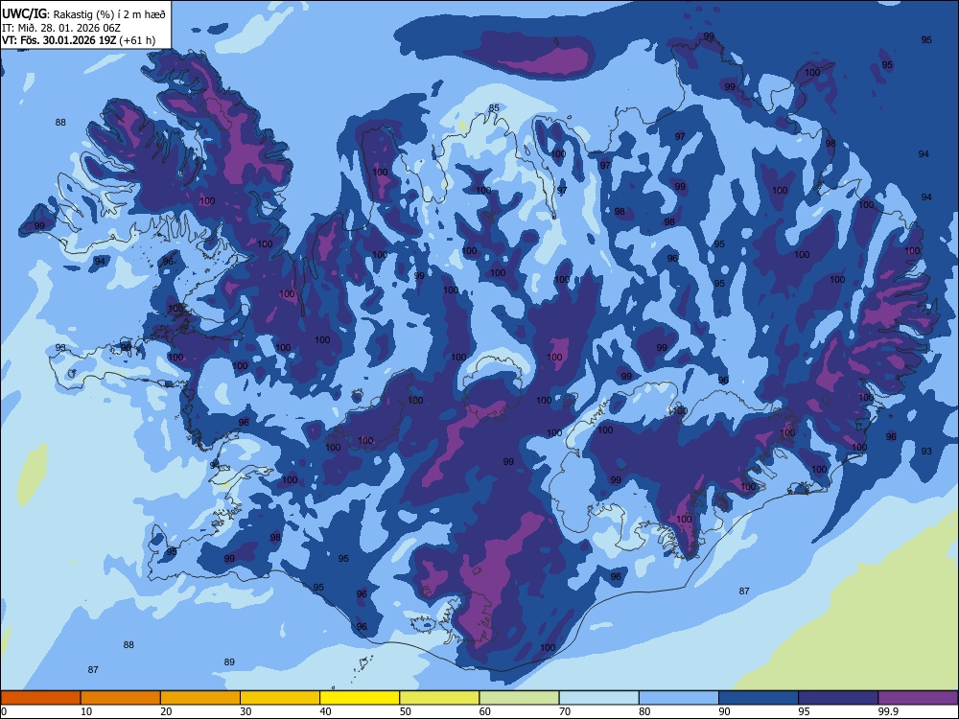The width and height of the screenshot is (959, 719).
Task: Pick the 60–70 light green legend swatch
Action: (x=519, y=698)
